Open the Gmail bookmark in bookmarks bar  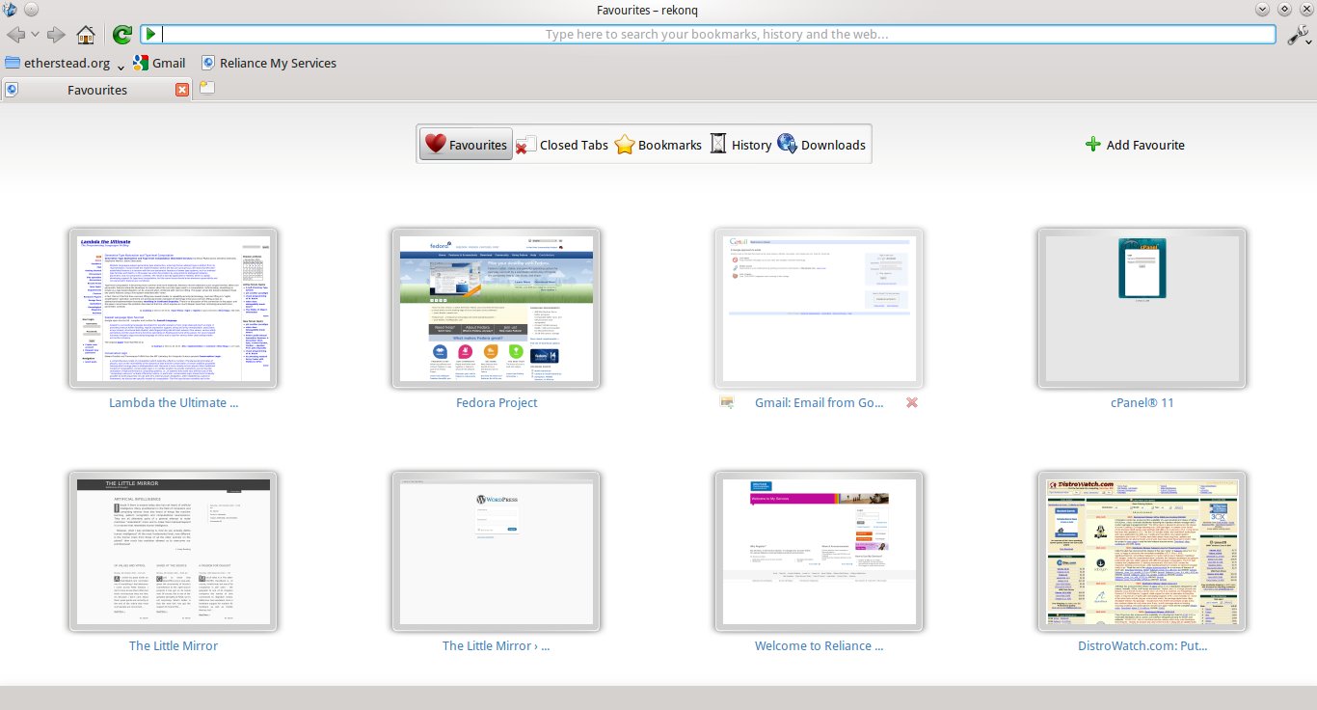[159, 63]
